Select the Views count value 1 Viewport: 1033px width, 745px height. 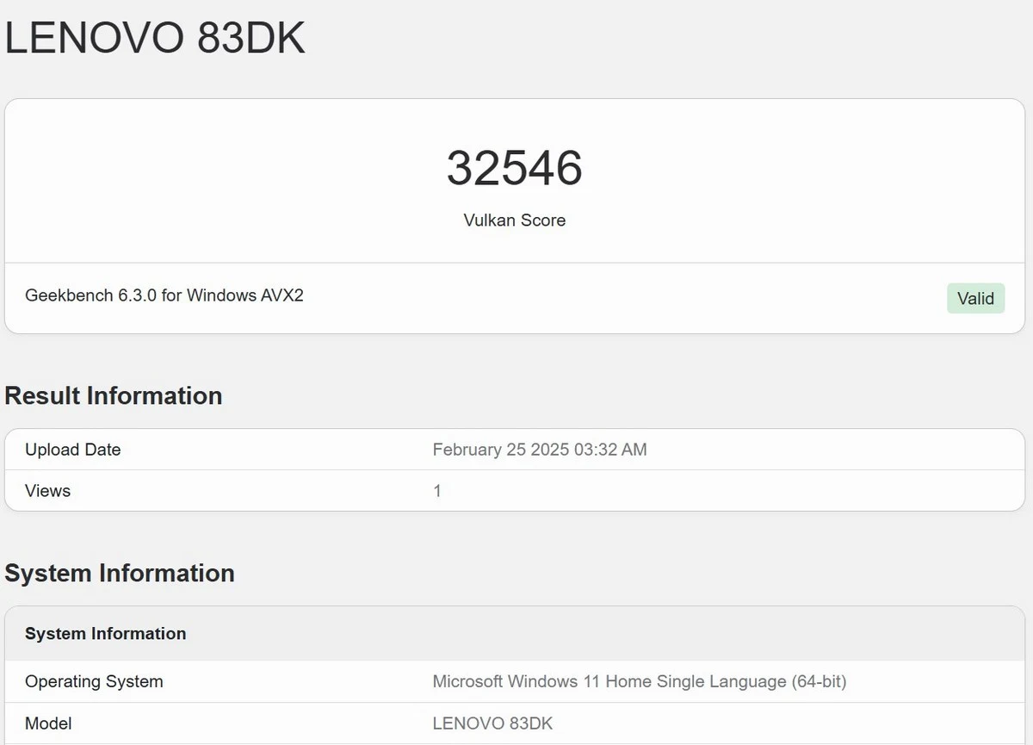(x=437, y=491)
